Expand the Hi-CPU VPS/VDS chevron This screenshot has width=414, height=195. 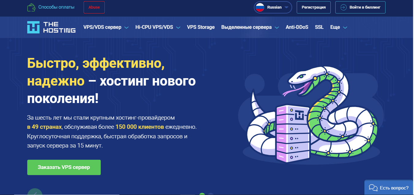[x=178, y=28]
